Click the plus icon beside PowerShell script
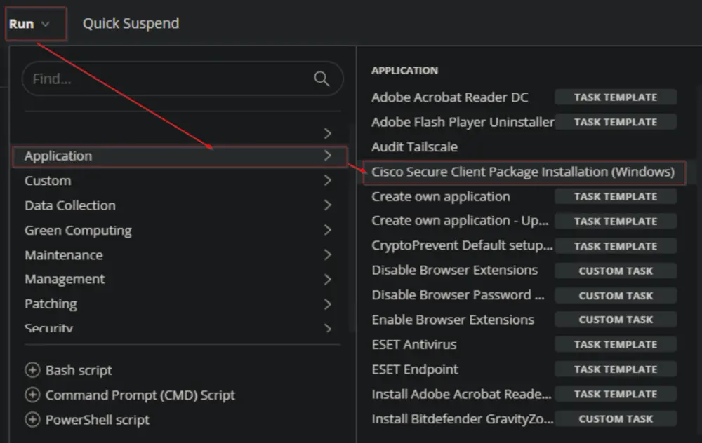 click(x=32, y=420)
